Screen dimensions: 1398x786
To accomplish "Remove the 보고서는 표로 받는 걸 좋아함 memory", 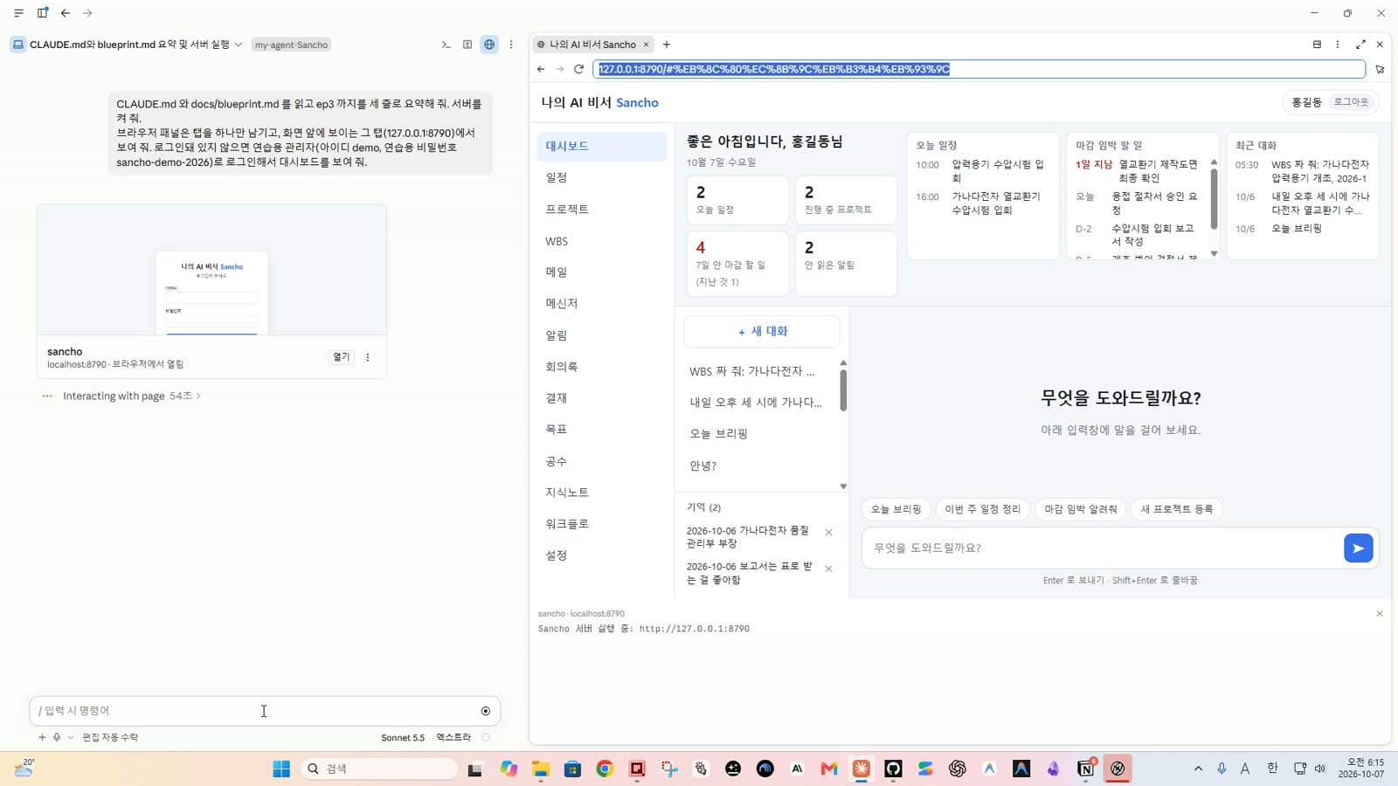I will point(829,569).
